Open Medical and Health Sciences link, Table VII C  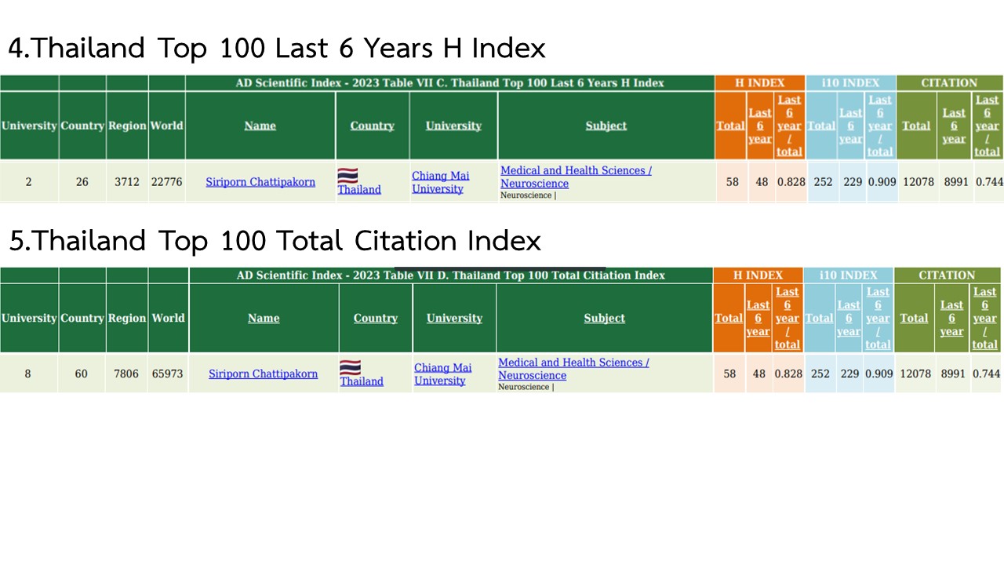click(x=576, y=177)
